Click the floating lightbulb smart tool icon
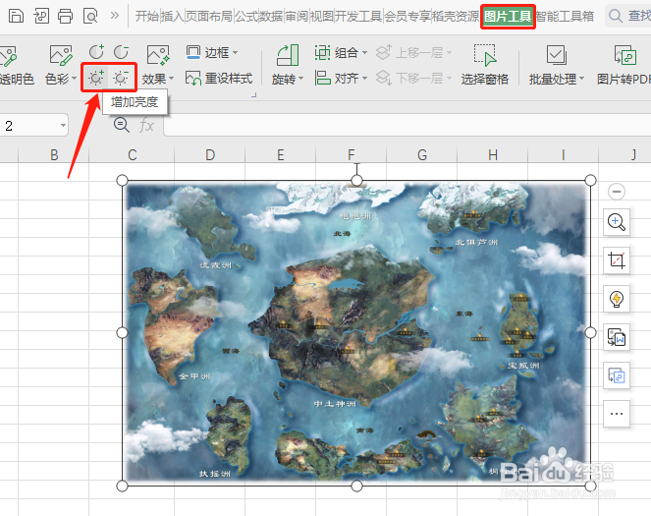Screen dimensions: 651x516 [x=617, y=299]
